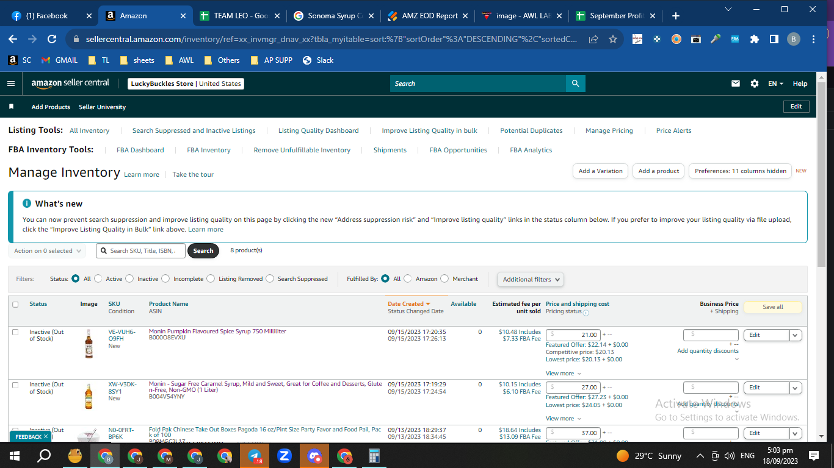Screen dimensions: 834x468
Task: Open Edit dropdown arrow for Caramel Syrup row
Action: [x=795, y=388]
